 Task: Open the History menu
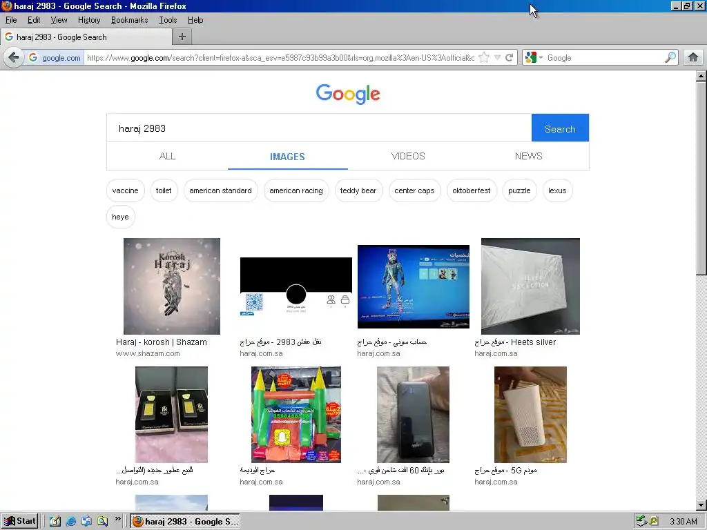click(x=89, y=20)
